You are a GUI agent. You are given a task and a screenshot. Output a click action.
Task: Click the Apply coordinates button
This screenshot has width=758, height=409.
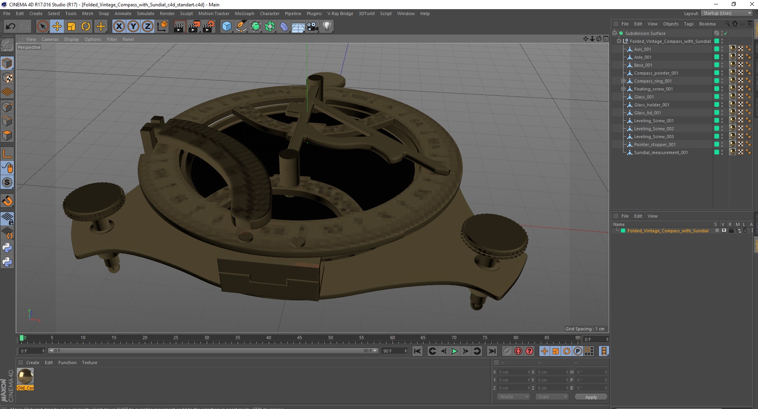[591, 397]
